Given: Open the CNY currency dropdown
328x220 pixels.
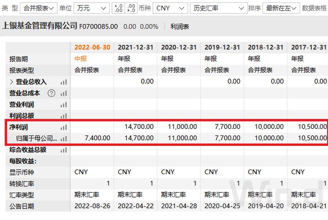Looking at the screenshot, I should pyautogui.click(x=170, y=8).
